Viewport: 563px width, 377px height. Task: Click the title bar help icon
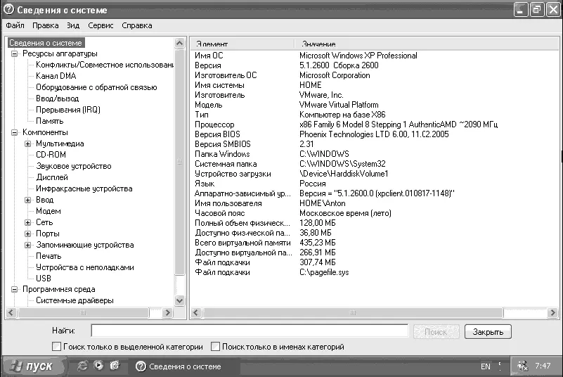point(8,9)
